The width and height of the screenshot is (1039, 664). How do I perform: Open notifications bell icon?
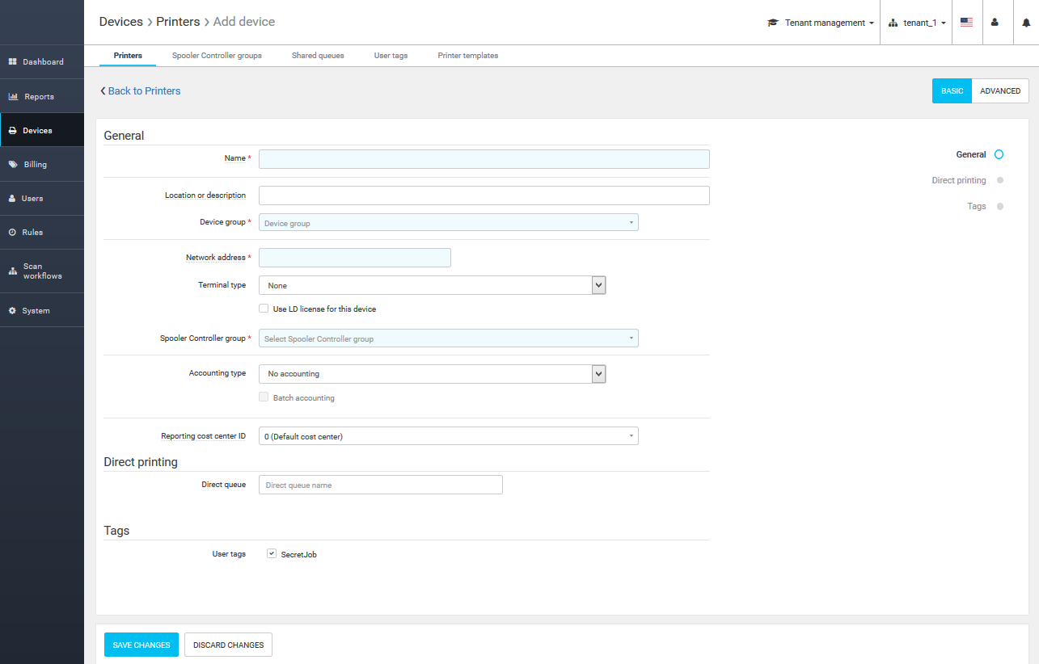pyautogui.click(x=1026, y=23)
